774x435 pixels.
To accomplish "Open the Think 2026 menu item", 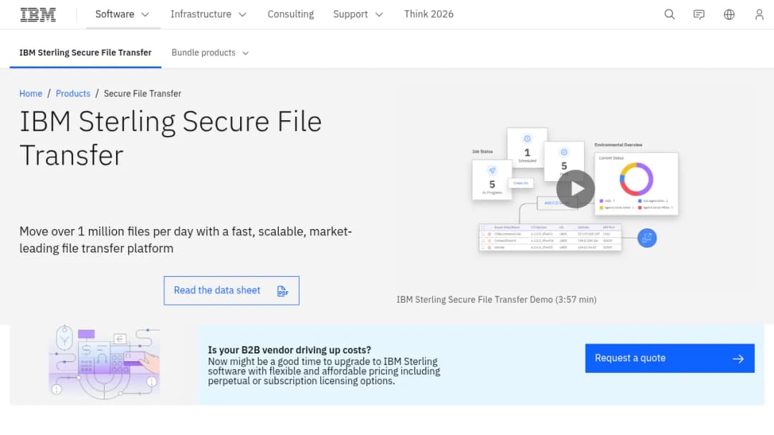I will pos(429,14).
